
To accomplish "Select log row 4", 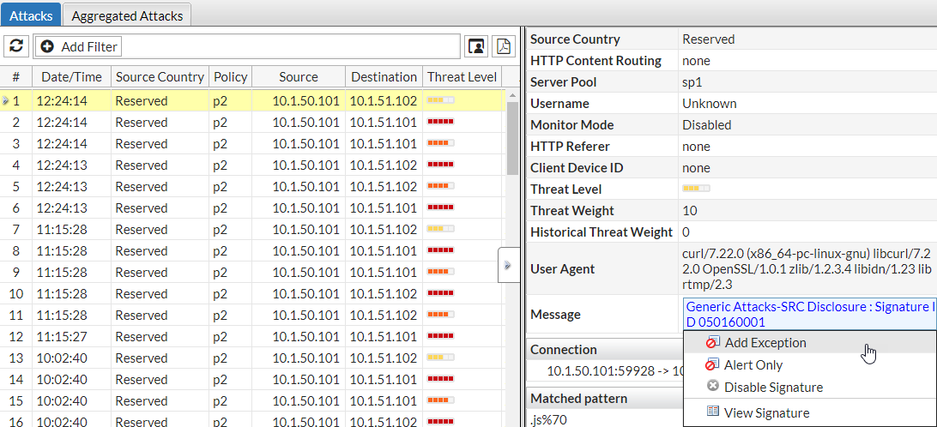I will point(252,165).
